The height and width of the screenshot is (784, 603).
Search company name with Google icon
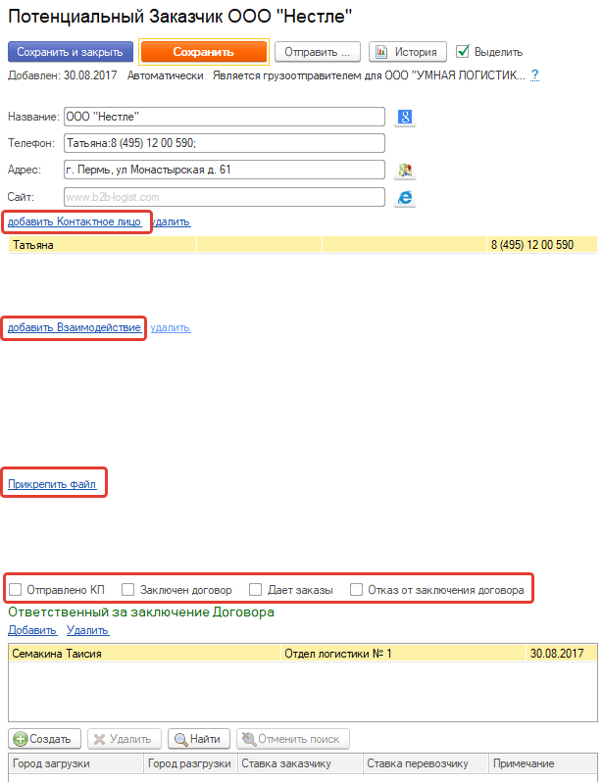coord(404,117)
